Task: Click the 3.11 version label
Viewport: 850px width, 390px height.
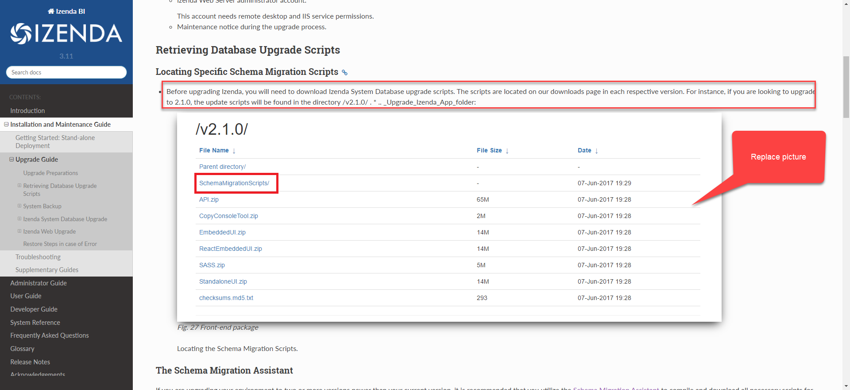Action: (66, 56)
